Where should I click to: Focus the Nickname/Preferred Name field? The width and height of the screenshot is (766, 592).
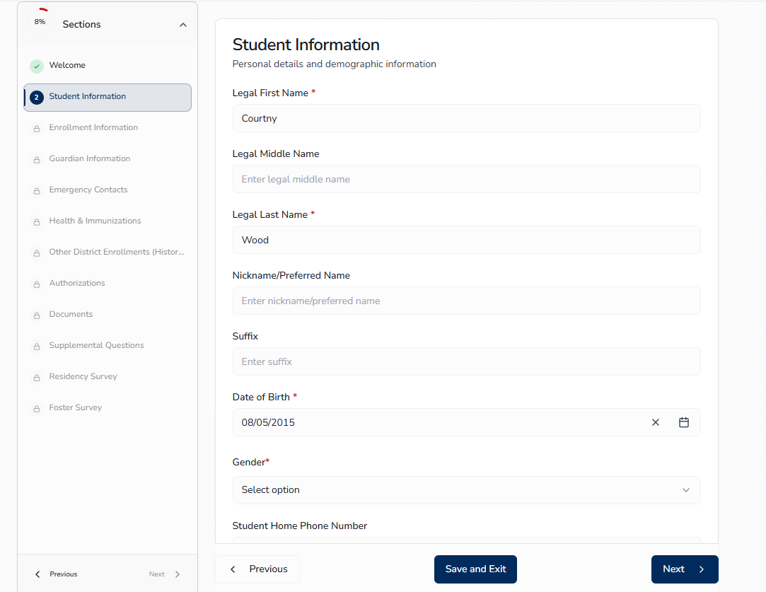coord(467,301)
